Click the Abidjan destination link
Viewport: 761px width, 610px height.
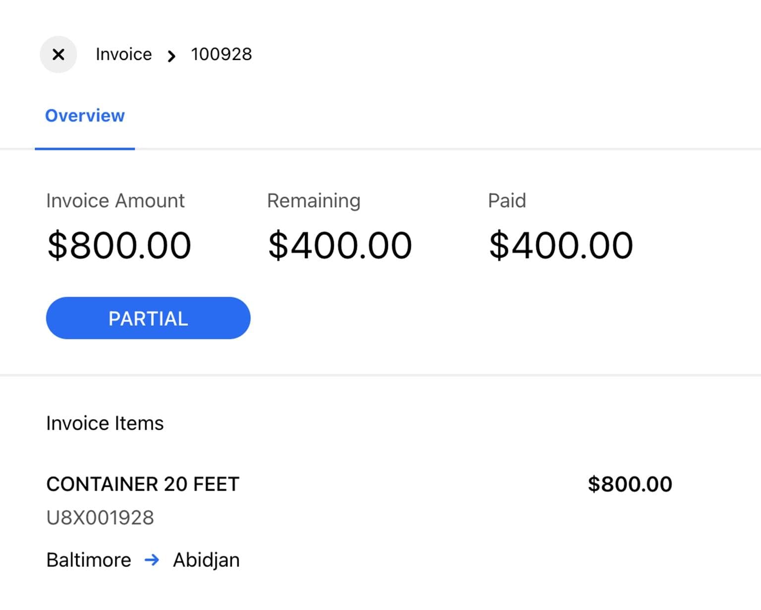[x=206, y=560]
